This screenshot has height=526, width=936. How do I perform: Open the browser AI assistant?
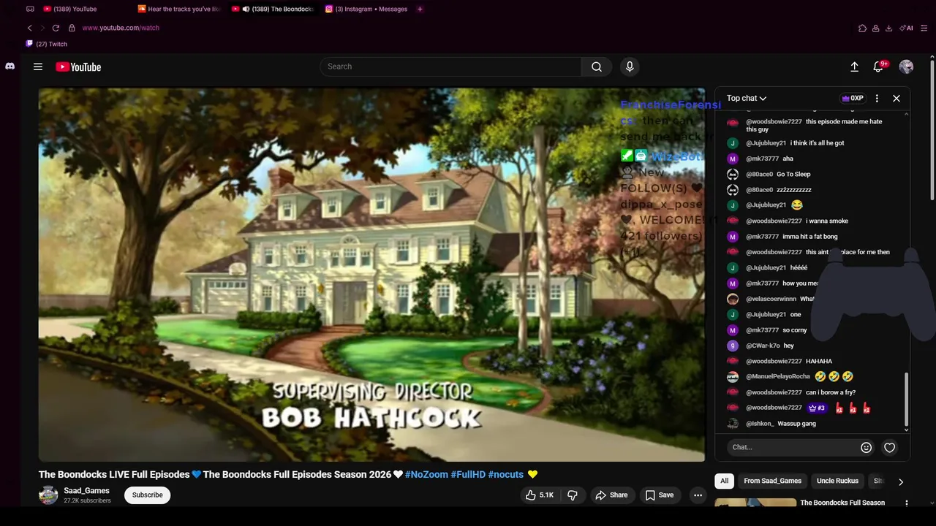pyautogui.click(x=907, y=28)
